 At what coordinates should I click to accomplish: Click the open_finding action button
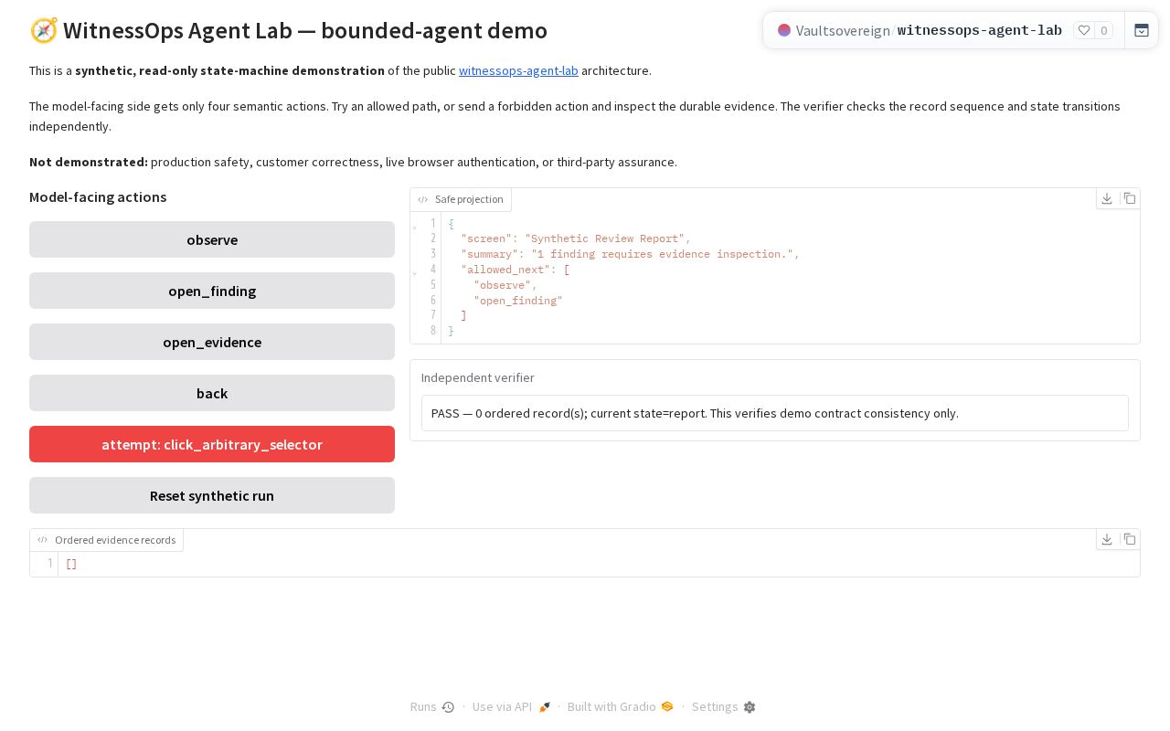point(212,291)
